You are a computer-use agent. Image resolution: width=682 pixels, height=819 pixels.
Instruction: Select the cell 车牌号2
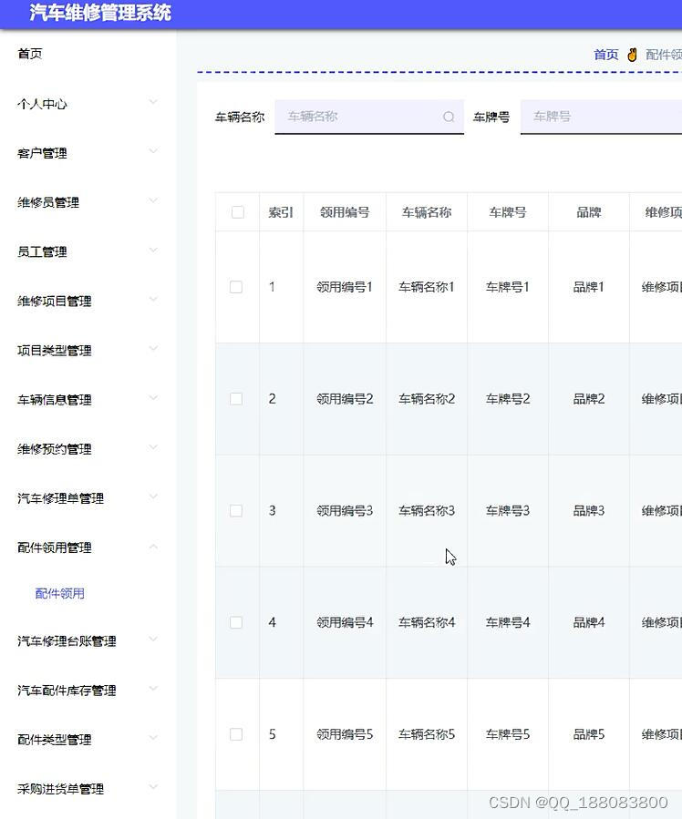click(x=508, y=399)
